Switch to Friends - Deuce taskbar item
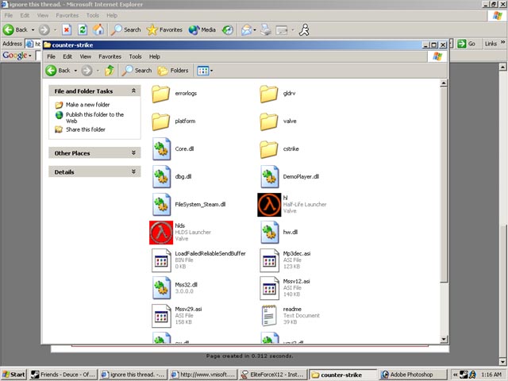508x381 pixels. click(63, 375)
